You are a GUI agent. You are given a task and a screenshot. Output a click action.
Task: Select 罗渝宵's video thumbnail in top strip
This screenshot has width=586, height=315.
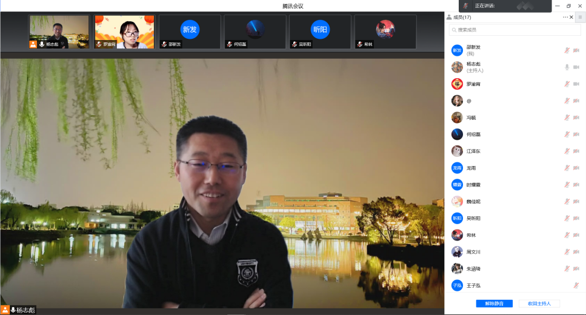pyautogui.click(x=124, y=32)
